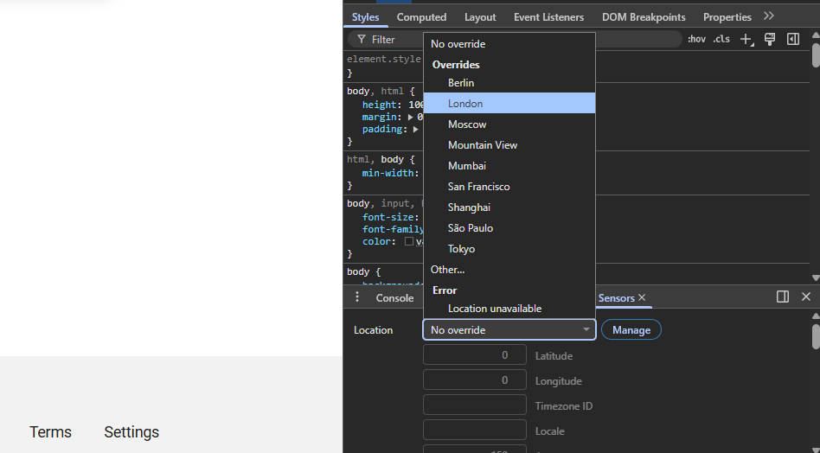Choose the Other... location option
This screenshot has height=453, width=820.
[x=509, y=270]
